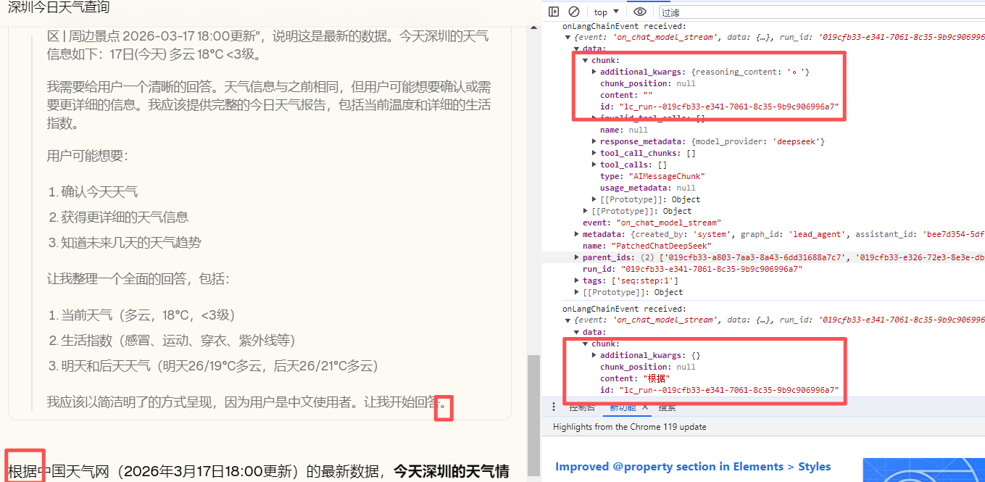Click the 让我整理一个全面的回答 paragraph
This screenshot has width=985, height=482.
point(138,279)
